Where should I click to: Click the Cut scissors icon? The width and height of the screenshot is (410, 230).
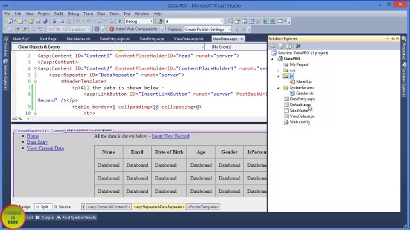[x=54, y=21]
